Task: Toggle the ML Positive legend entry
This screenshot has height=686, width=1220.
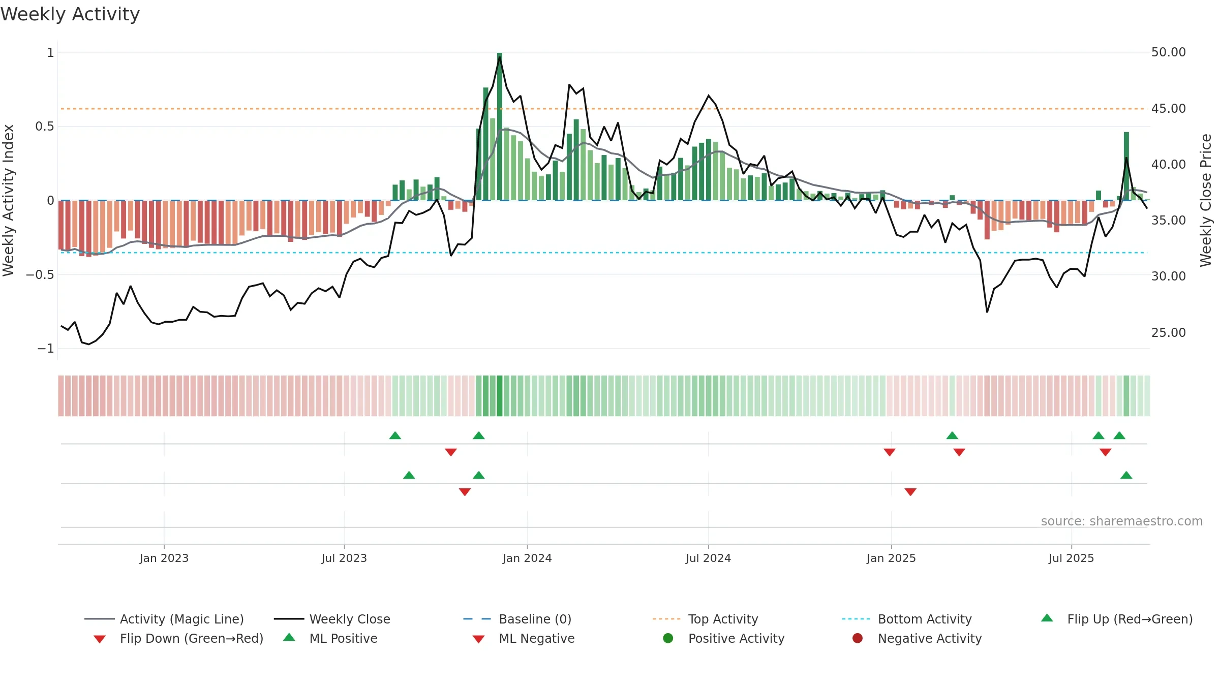Action: click(330, 638)
